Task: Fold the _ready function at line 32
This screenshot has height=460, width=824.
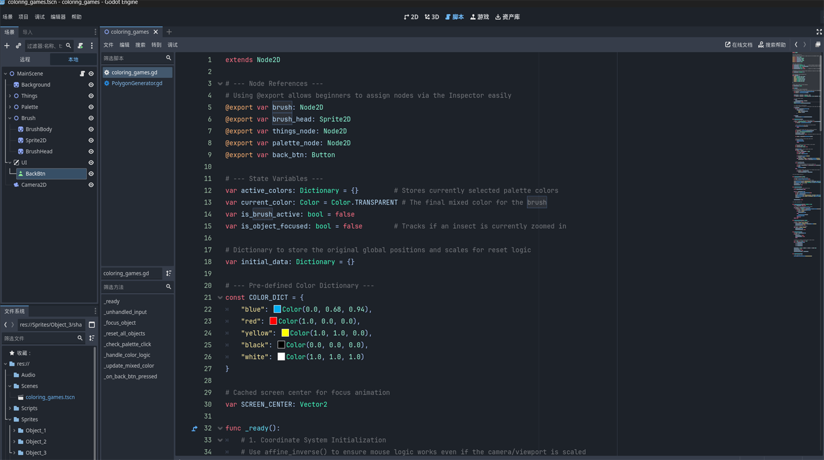Action: click(x=220, y=429)
